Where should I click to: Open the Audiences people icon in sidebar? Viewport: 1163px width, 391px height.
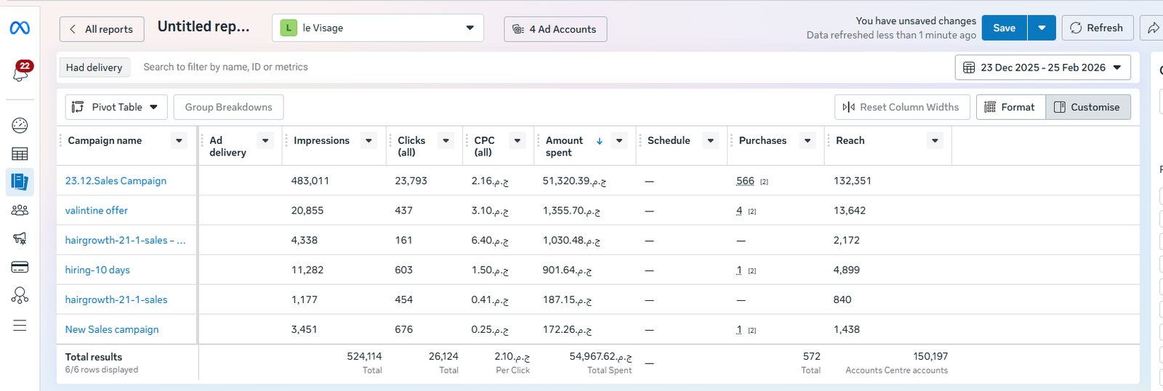(20, 210)
